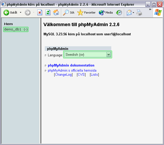
Task: Visit phpMyAdmin:s officiella hemsida link
Action: [x=72, y=71]
